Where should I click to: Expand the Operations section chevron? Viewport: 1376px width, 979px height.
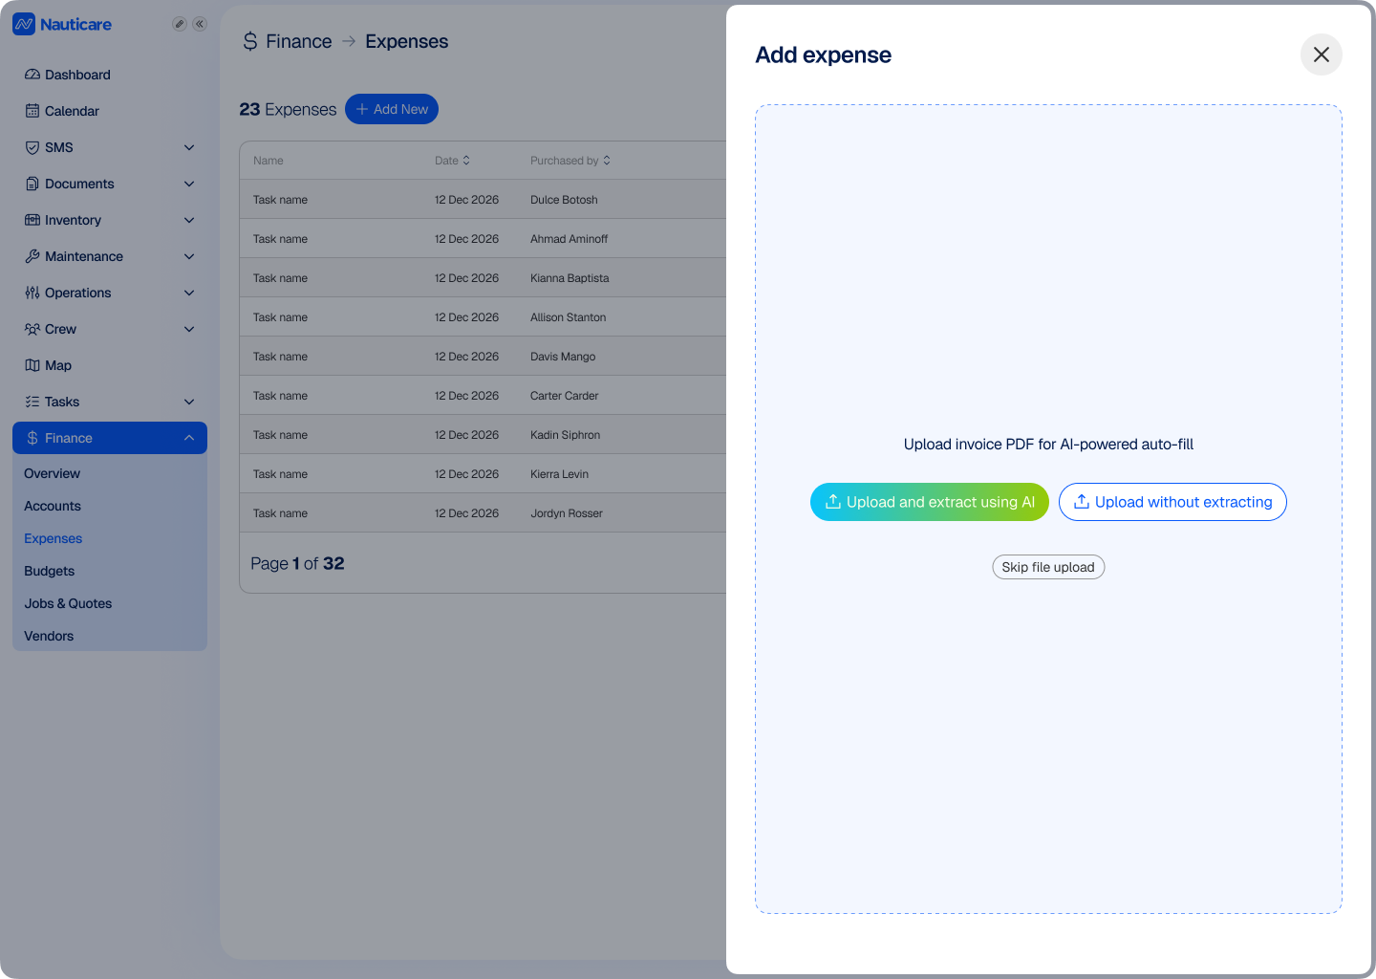pos(189,293)
